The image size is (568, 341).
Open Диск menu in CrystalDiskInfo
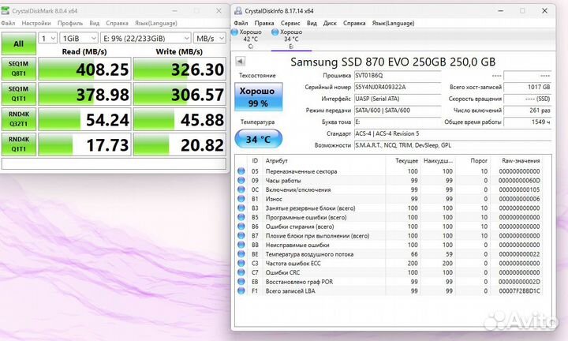[330, 23]
